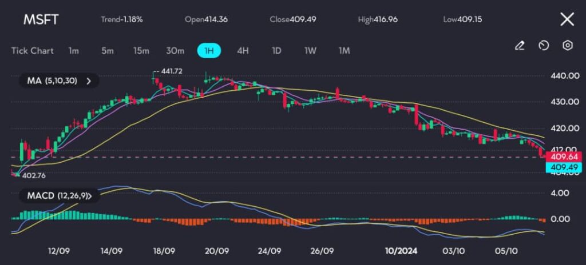Open chart settings hexagon icon
The image size is (586, 265).
coord(567,46)
